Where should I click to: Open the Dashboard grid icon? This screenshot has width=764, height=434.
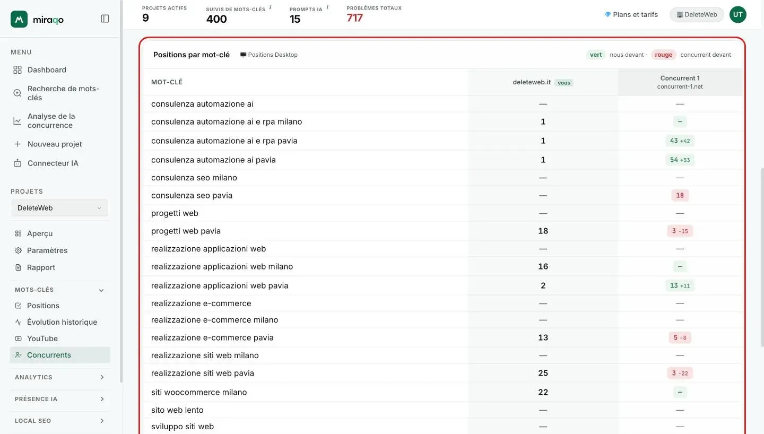point(18,70)
